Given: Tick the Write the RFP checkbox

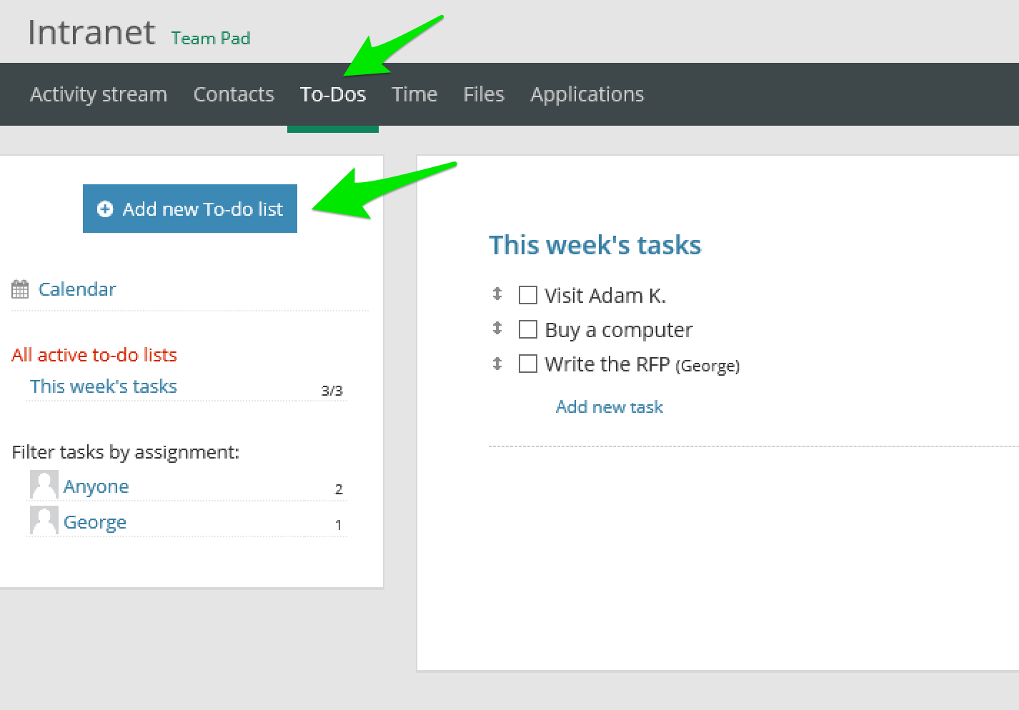Looking at the screenshot, I should point(527,364).
